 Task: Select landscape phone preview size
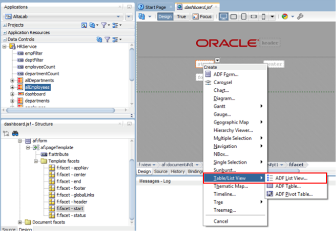[x=254, y=17]
